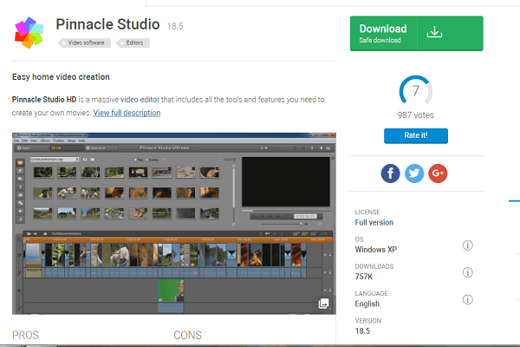Click the 'Easy home video creation' heading

tap(61, 77)
